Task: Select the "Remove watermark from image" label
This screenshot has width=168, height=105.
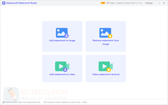Action: pos(106,42)
